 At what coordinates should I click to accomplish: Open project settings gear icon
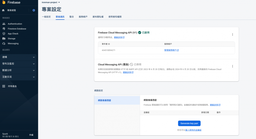(x=34, y=10)
